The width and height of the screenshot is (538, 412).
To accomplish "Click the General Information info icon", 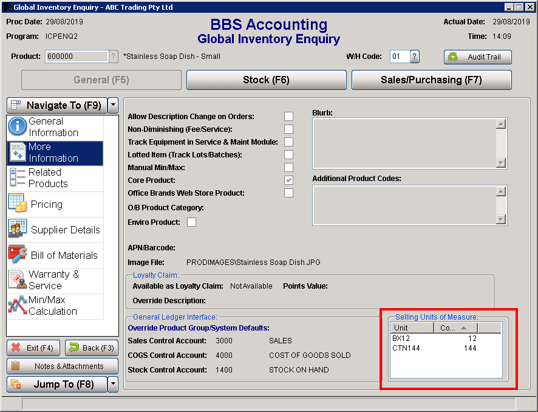I will [x=18, y=127].
